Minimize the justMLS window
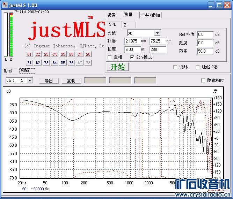233x199 pixels. (x=211, y=5)
